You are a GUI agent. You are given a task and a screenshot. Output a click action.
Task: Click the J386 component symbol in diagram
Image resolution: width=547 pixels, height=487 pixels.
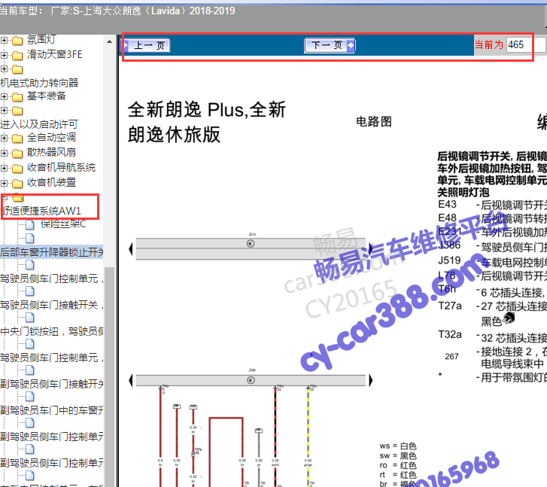[251, 380]
